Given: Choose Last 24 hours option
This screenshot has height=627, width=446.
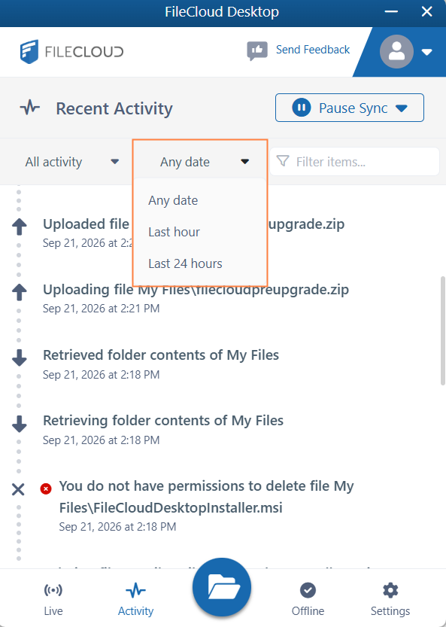Looking at the screenshot, I should 186,263.
